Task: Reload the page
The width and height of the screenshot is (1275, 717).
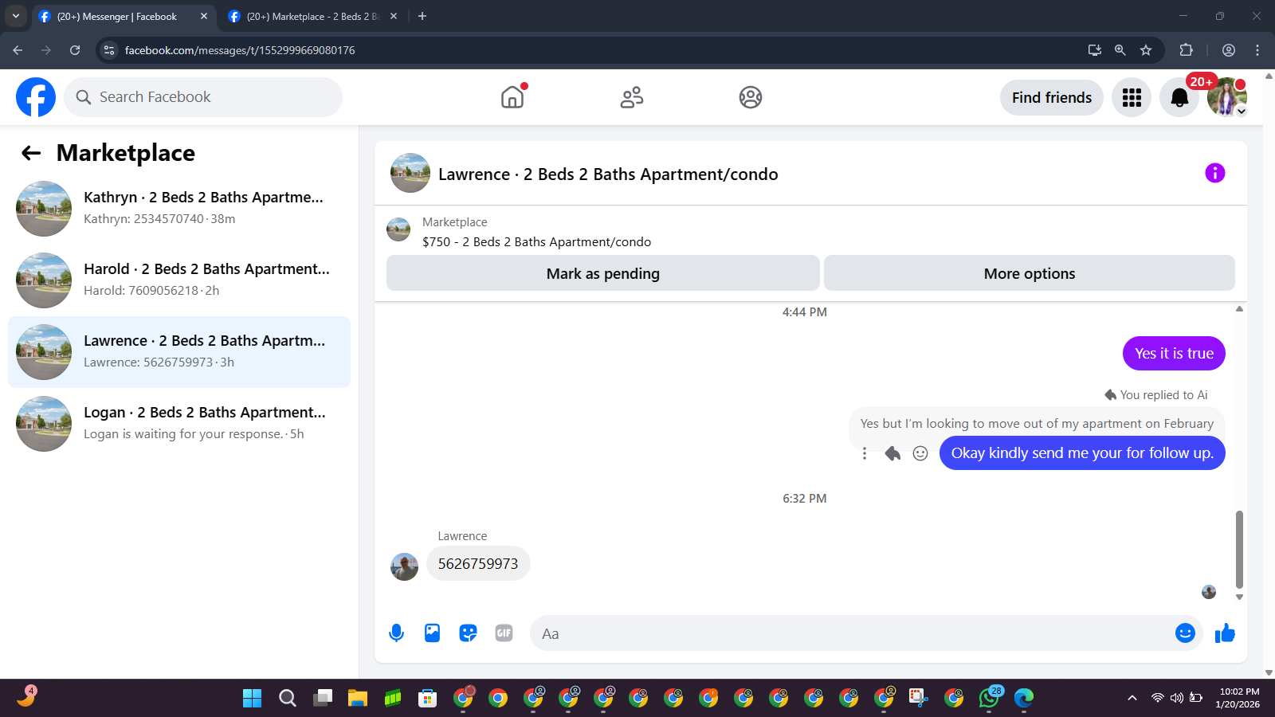Action: tap(75, 50)
